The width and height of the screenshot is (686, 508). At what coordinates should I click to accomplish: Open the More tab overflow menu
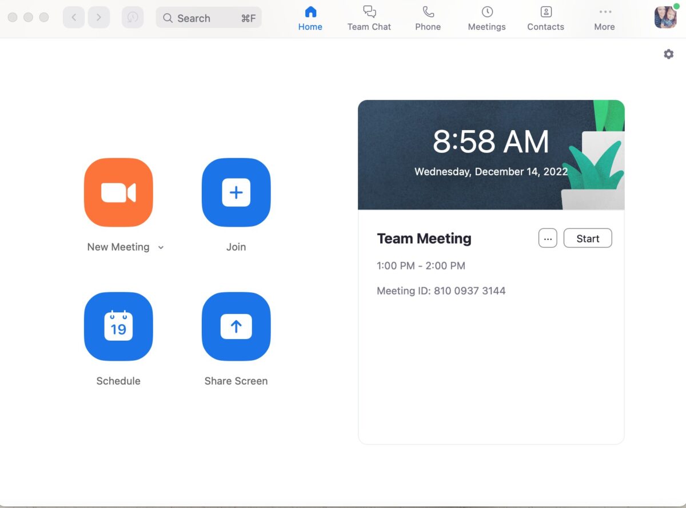(x=604, y=18)
